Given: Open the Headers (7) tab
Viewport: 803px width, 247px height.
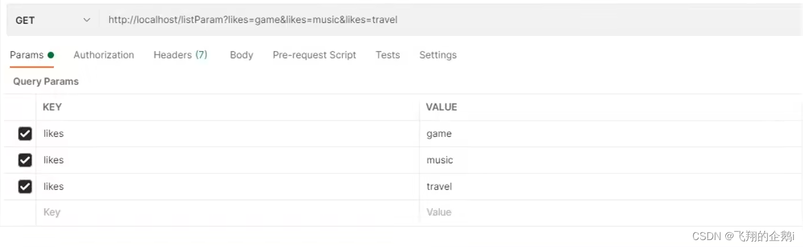Looking at the screenshot, I should click(180, 55).
